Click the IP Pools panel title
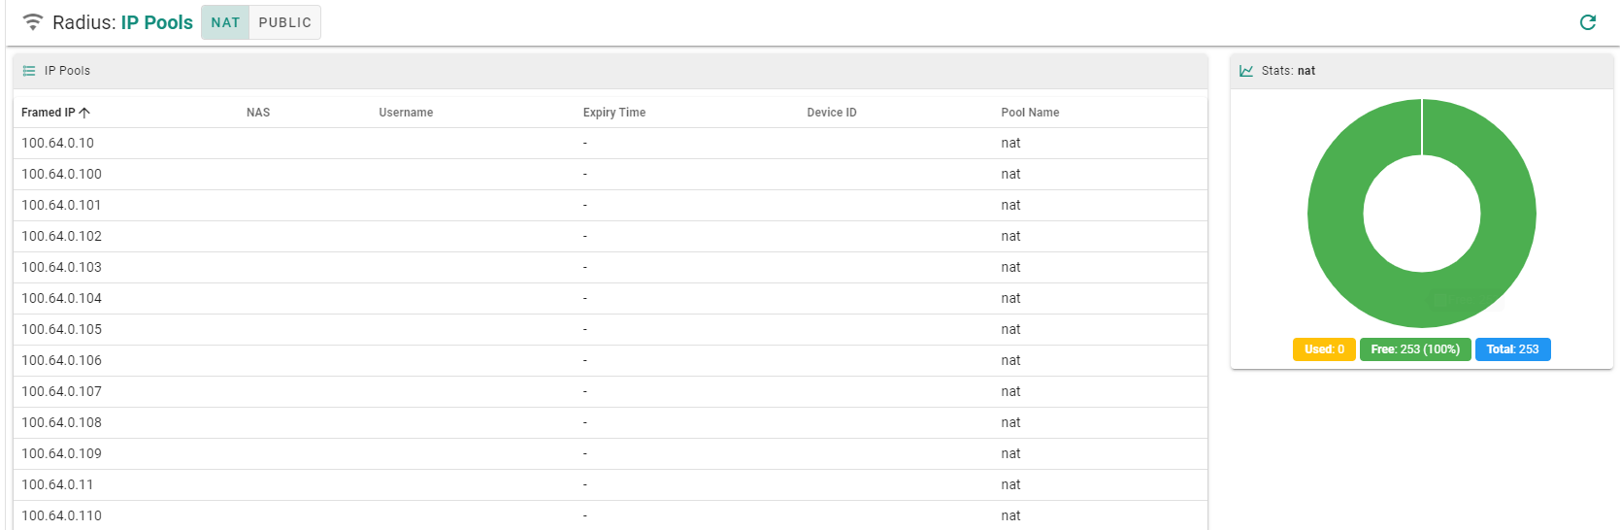Image resolution: width=1620 pixels, height=530 pixels. click(x=67, y=71)
